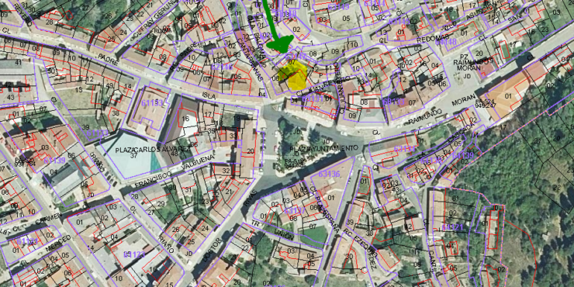Select the green arrow marker head
The height and width of the screenshot is (287, 574).
click(x=280, y=44)
